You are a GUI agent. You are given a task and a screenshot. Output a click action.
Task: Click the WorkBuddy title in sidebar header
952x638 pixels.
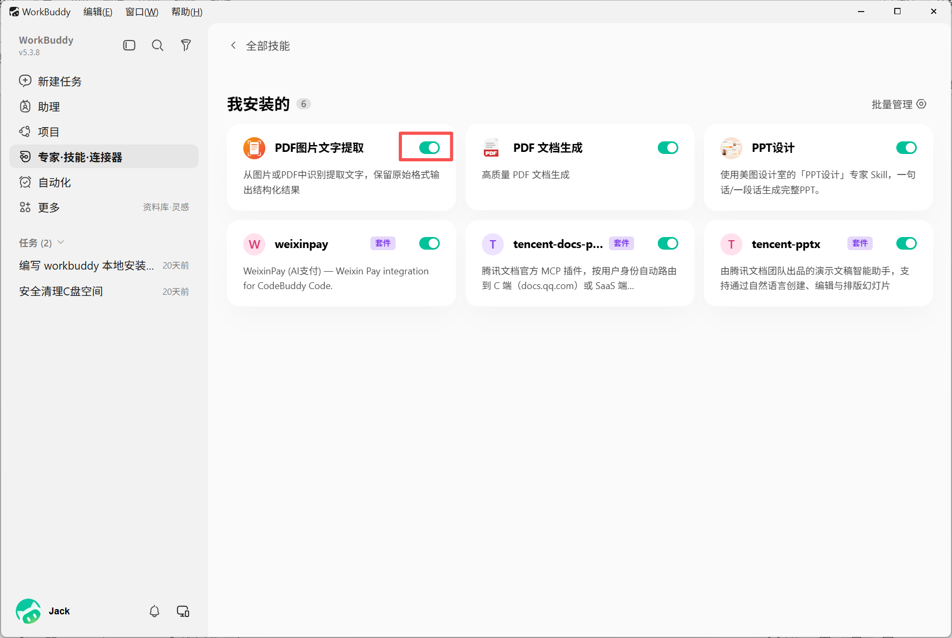click(x=46, y=40)
